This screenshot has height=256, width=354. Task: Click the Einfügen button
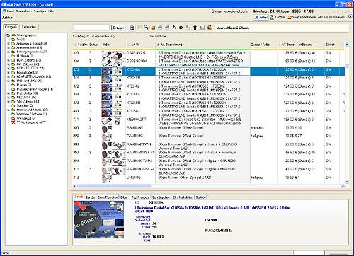pos(118,28)
